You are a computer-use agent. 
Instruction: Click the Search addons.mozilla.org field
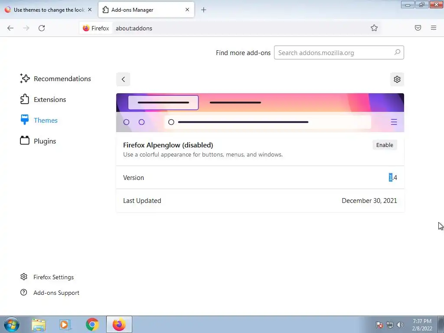[x=339, y=52]
